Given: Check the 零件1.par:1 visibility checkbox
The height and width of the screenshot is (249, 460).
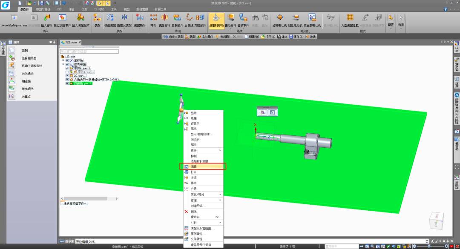Looking at the screenshot, I should pyautogui.click(x=67, y=72).
